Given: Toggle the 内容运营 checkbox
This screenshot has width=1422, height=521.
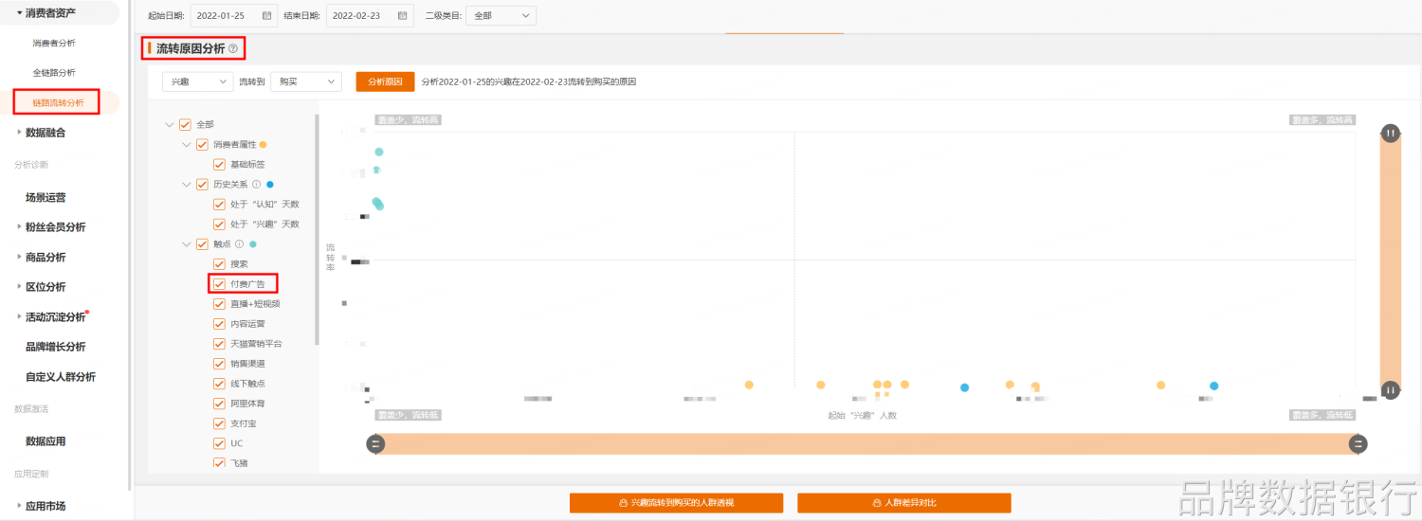Looking at the screenshot, I should 219,323.
